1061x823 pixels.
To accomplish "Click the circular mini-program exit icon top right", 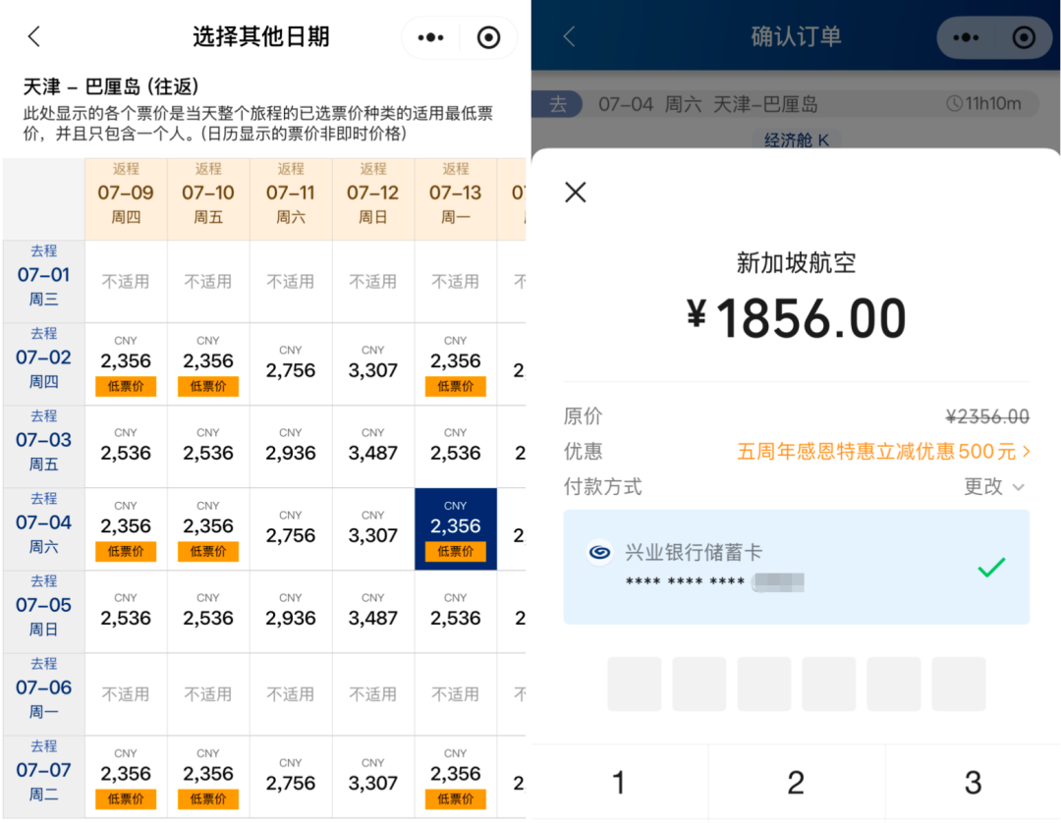I will coord(488,37).
